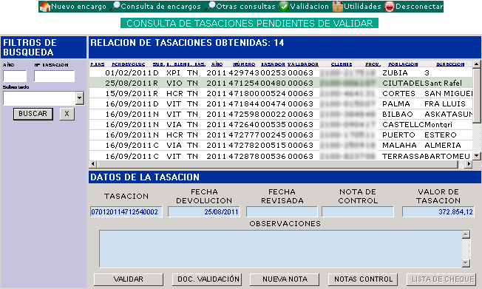The width and height of the screenshot is (482, 289).
Task: Open the Nuevo encargo menu
Action: tap(78, 7)
